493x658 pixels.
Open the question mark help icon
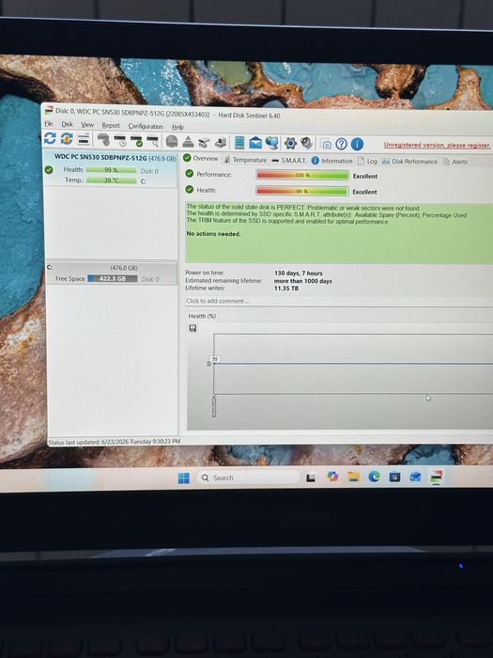click(x=341, y=144)
